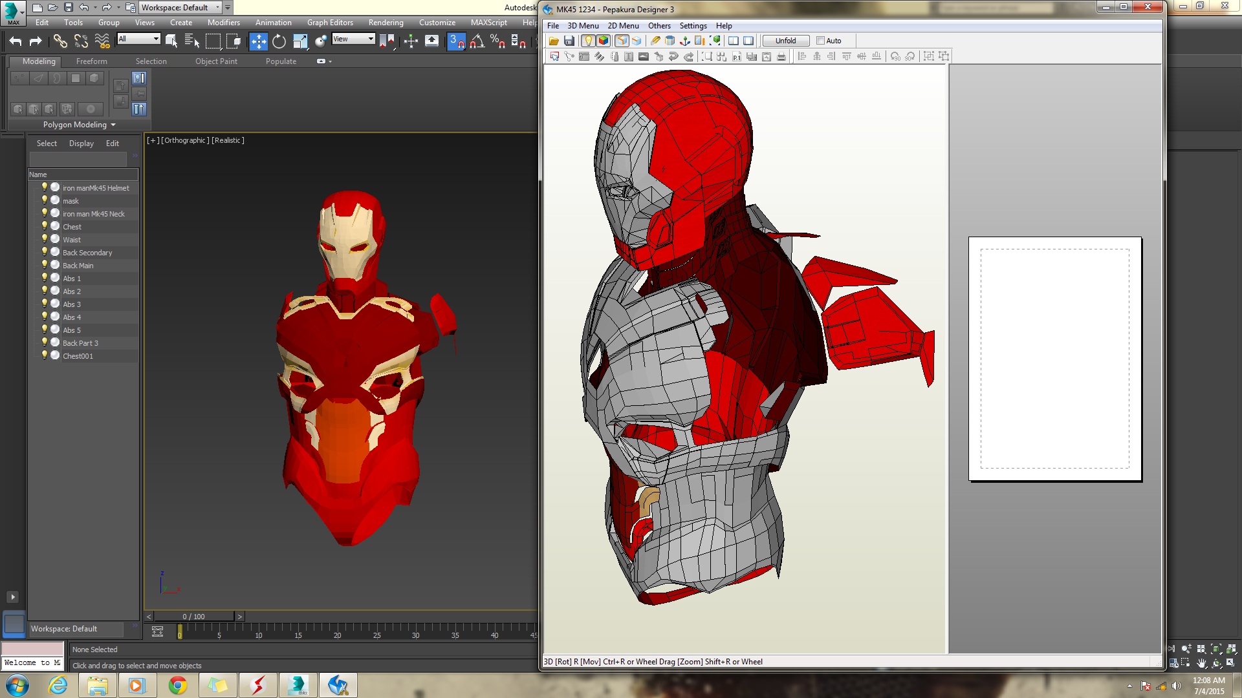Switch to the Freeform ribbon tab
Screen dimensions: 1242x698
tap(92, 61)
